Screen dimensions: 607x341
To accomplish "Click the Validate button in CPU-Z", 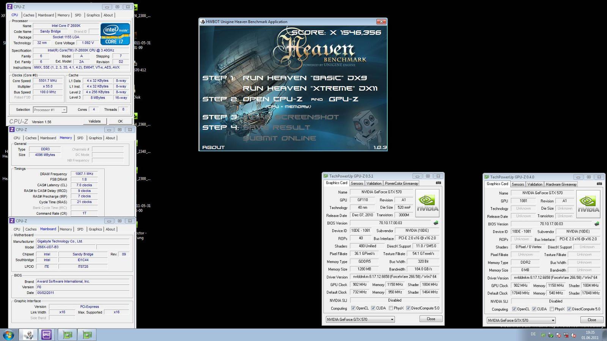I will coord(94,121).
